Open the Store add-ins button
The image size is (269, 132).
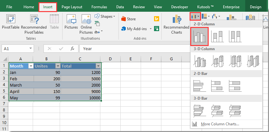pos(128,19)
